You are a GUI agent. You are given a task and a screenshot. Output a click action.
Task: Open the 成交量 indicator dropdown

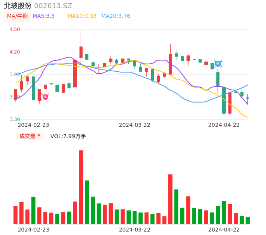[x=30, y=136]
